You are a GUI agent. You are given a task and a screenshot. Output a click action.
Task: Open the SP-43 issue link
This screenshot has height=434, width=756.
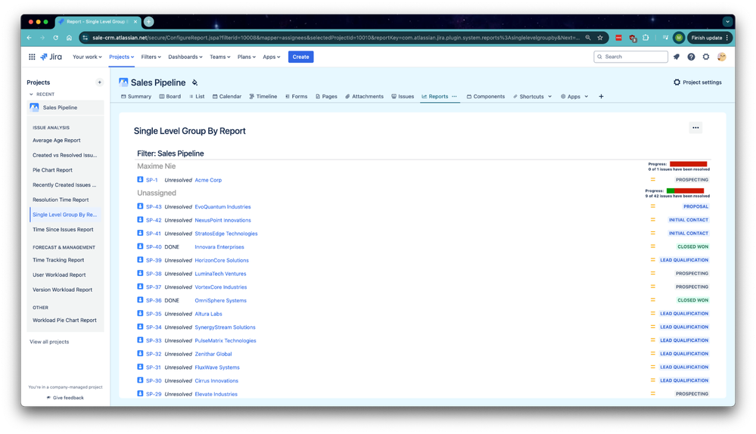154,206
